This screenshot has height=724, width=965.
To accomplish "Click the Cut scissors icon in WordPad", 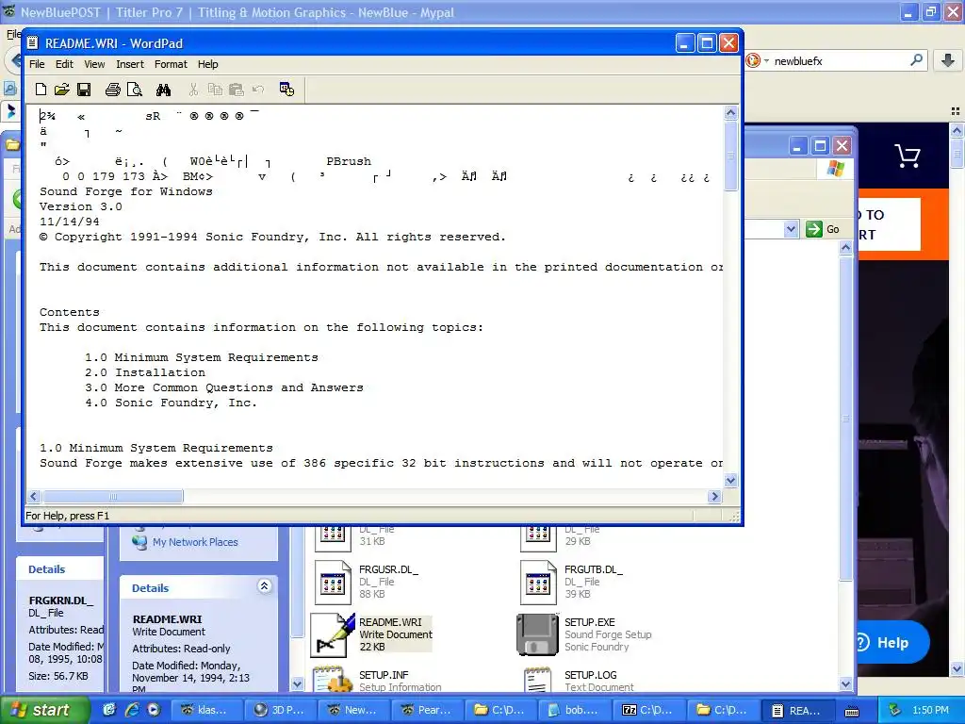I will (193, 90).
